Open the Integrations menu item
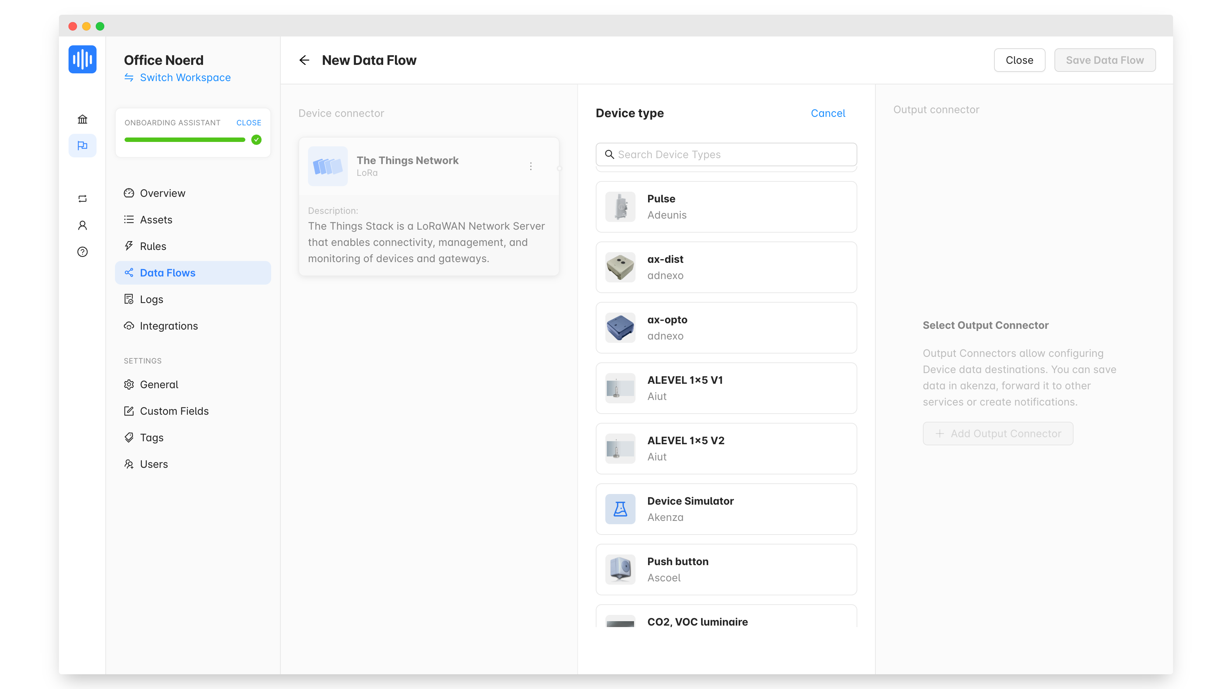Screen dimensions: 1232x689 pyautogui.click(x=193, y=326)
